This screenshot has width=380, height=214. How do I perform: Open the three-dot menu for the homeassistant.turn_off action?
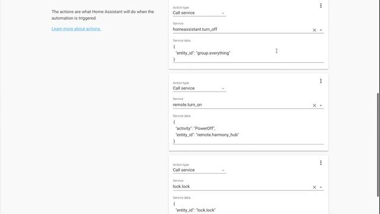pos(321,5)
